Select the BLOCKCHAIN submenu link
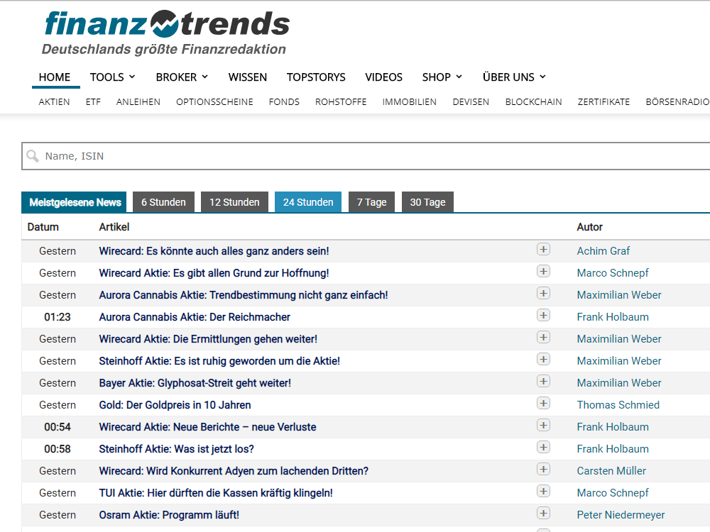Image resolution: width=710 pixels, height=532 pixels. [533, 101]
